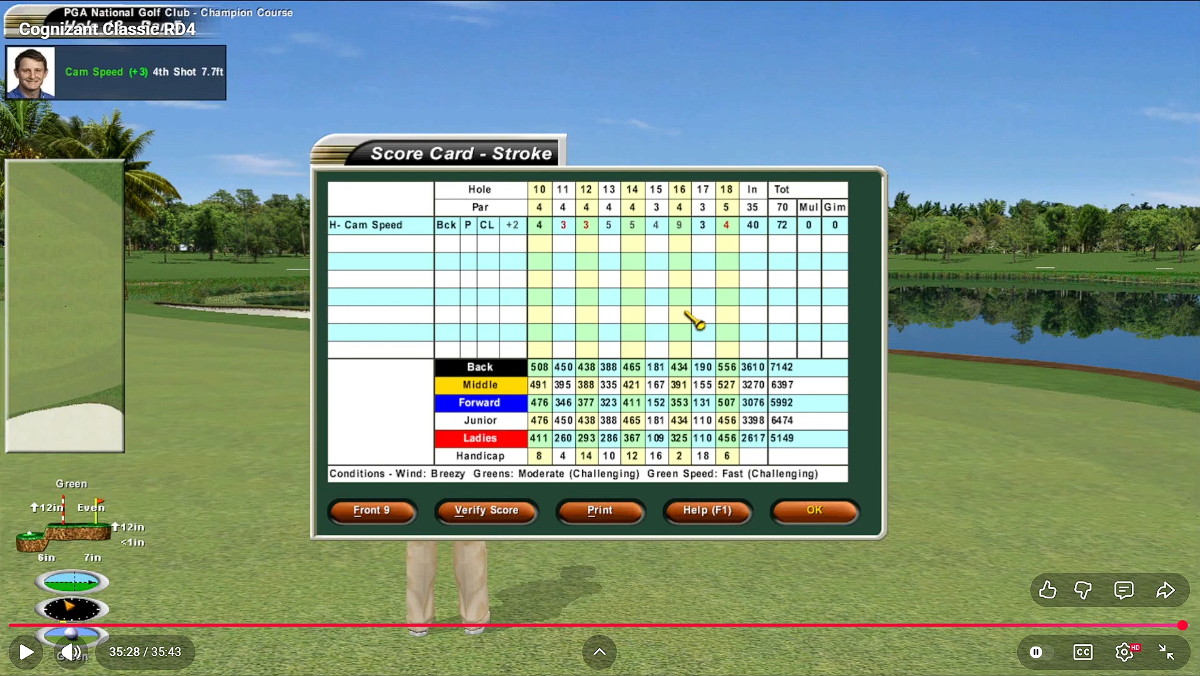Toggle the autoplay switch
The width and height of the screenshot is (1200, 676).
[x=1037, y=652]
